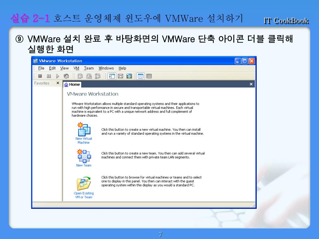Screen dimensions: 319x239
Task: Click the Full Screen toolbar icon
Action: click(x=129, y=76)
